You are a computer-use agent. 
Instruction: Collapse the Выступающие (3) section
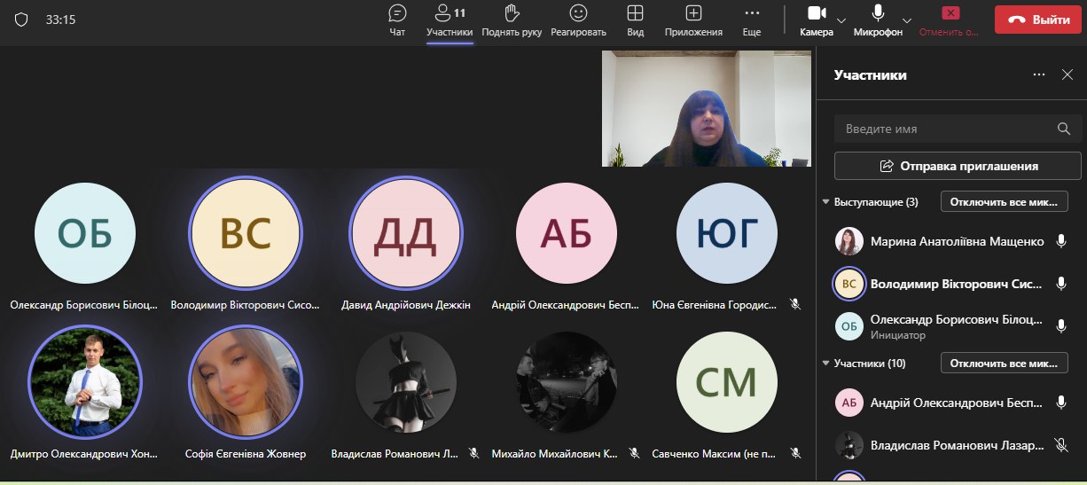tap(826, 202)
